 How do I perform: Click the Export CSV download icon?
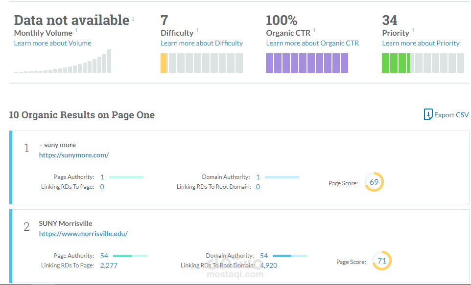(x=428, y=114)
